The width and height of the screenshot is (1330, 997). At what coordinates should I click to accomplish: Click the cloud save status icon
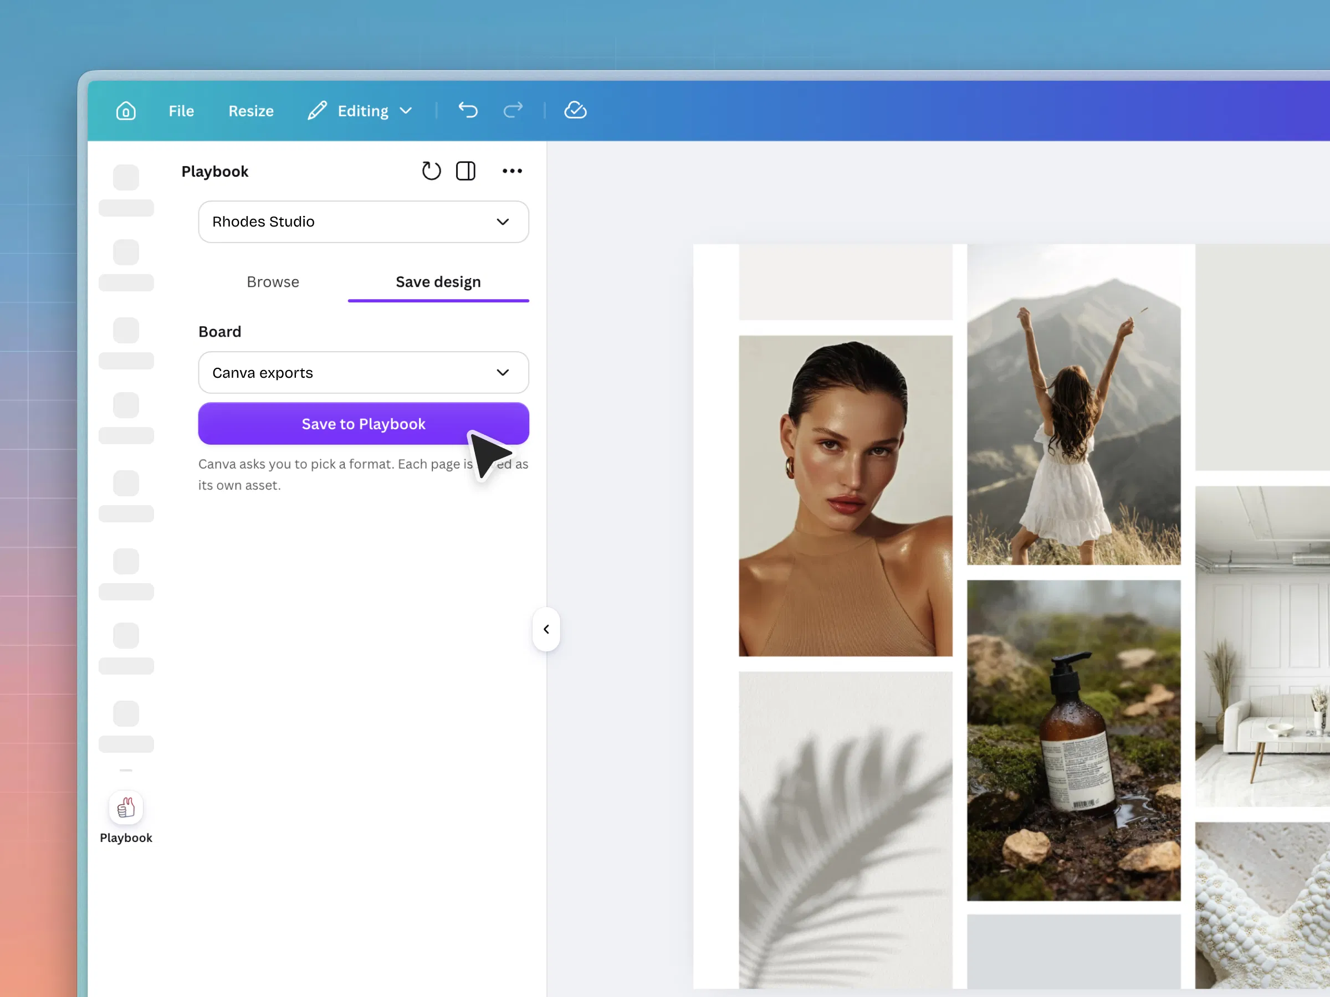pyautogui.click(x=575, y=110)
